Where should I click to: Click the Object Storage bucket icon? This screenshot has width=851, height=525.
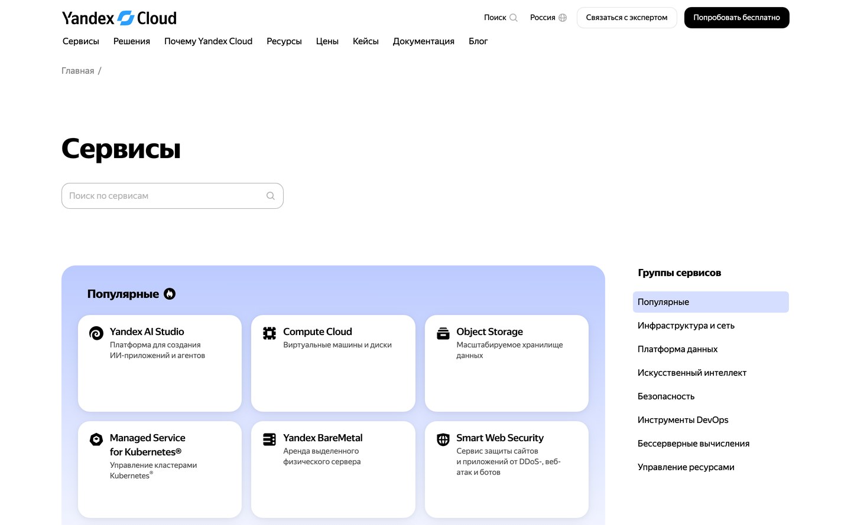click(x=443, y=333)
